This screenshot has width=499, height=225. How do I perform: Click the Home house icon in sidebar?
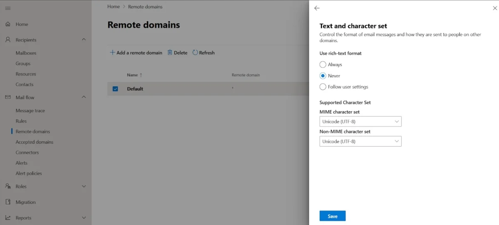click(8, 24)
